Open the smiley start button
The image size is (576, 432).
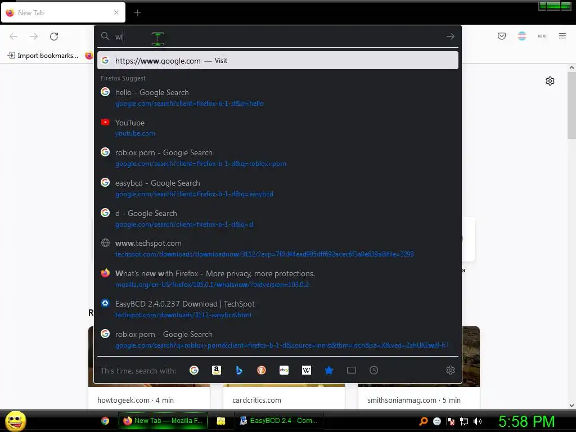pos(15,421)
